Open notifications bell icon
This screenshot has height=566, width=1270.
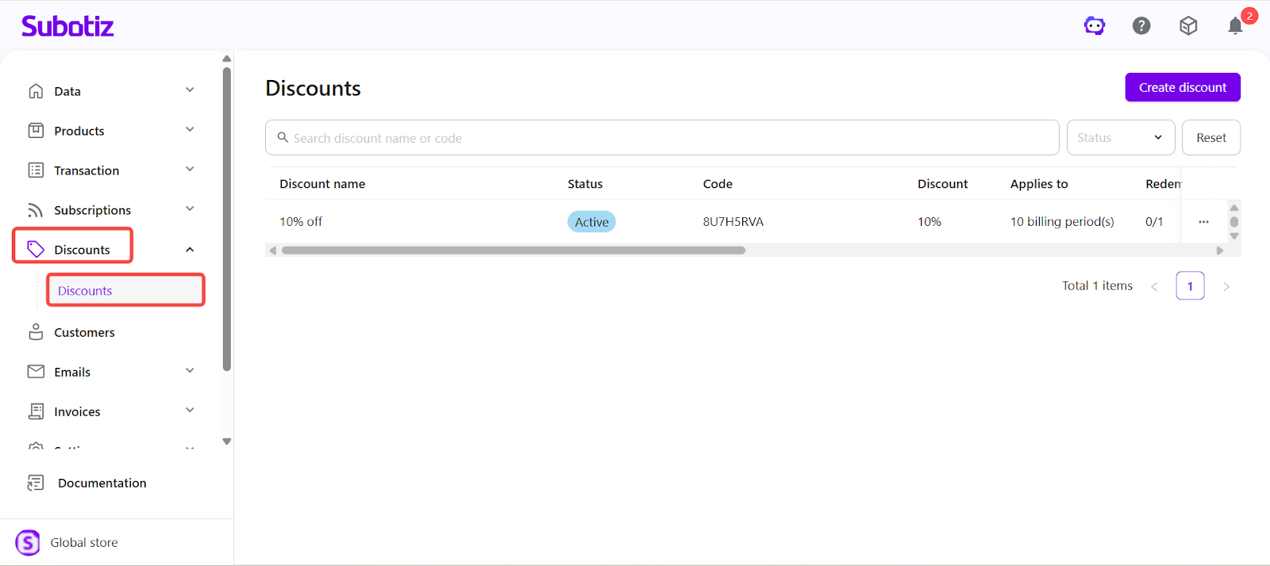click(1235, 26)
